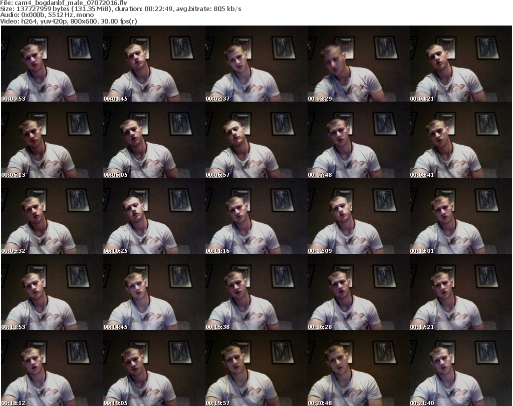This screenshot has height=406, width=513.
Task: Click the Audio line reading 5512 Hz, mono
Action: point(47,15)
